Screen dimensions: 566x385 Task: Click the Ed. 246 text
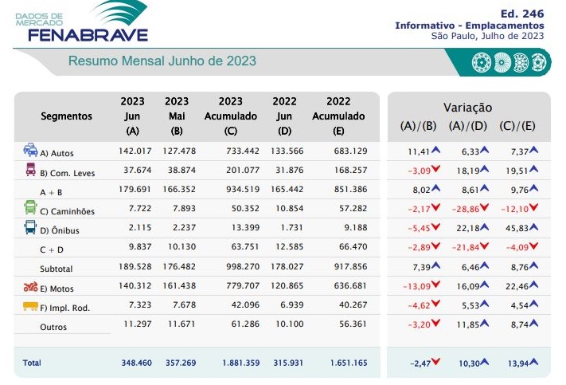coord(522,14)
